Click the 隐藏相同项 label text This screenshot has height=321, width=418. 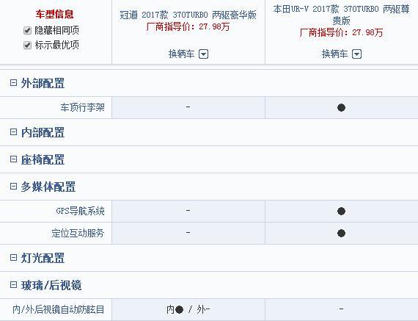pos(56,30)
